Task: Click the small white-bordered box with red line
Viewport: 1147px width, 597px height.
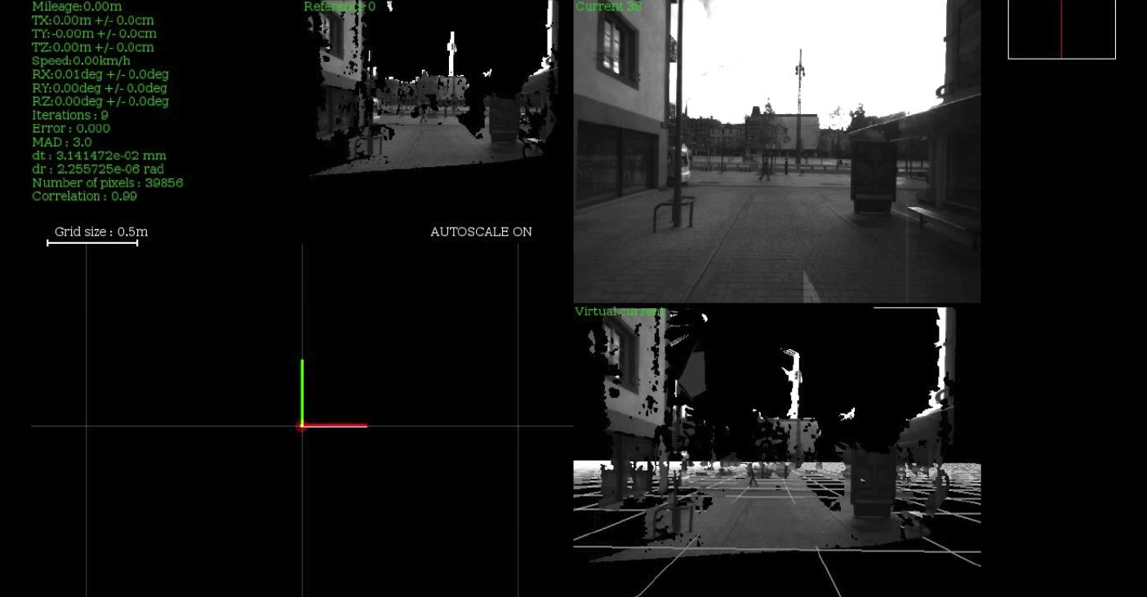Action: (1061, 29)
